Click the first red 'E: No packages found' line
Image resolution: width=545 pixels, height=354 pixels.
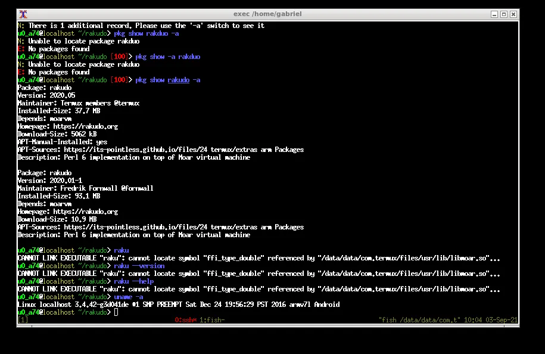pyautogui.click(x=54, y=49)
